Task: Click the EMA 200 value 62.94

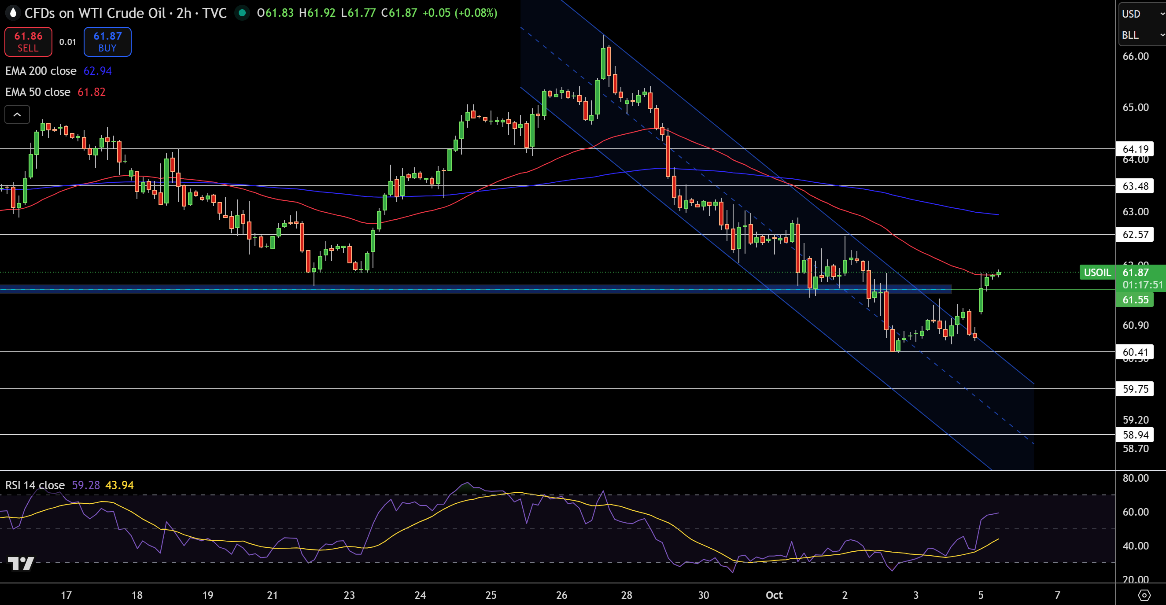Action: pyautogui.click(x=98, y=71)
